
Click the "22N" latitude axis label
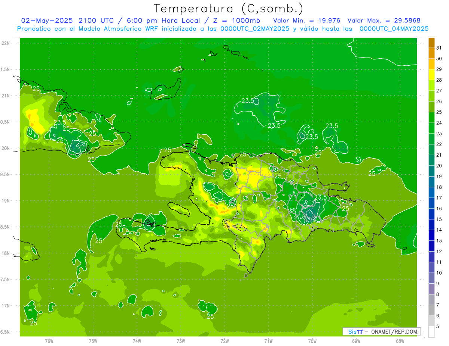point(6,43)
